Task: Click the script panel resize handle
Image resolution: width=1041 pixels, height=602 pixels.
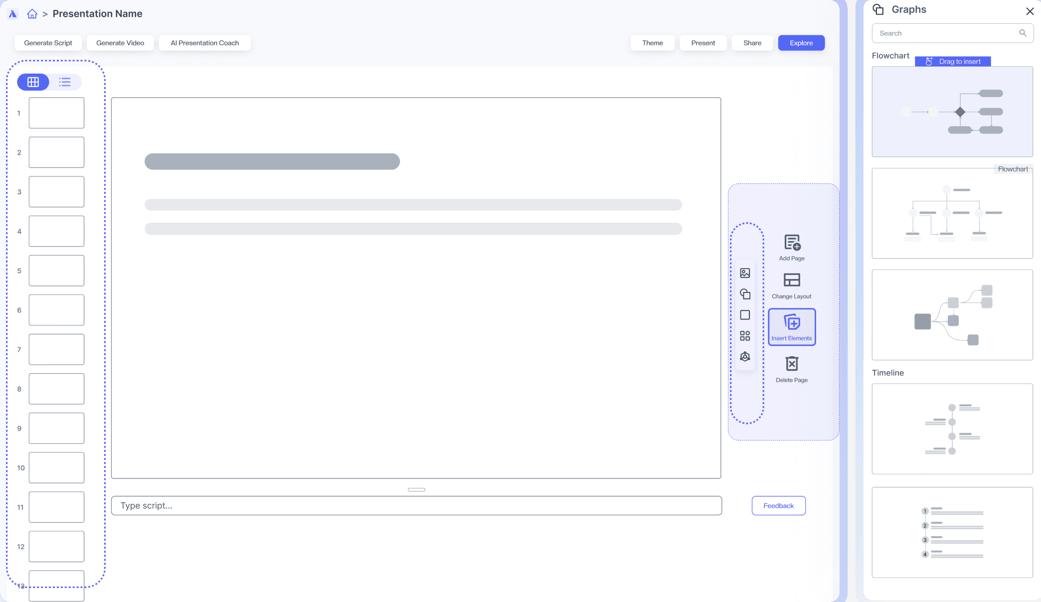Action: pos(416,490)
